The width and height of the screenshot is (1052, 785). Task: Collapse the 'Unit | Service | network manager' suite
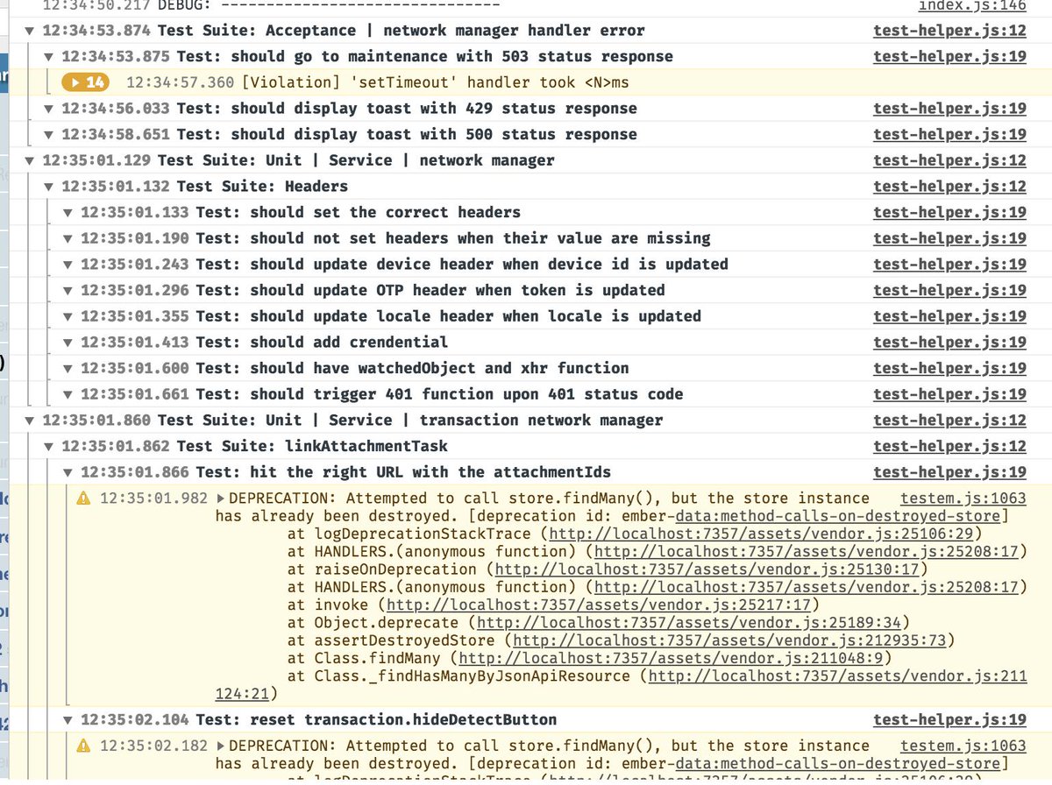[32, 160]
